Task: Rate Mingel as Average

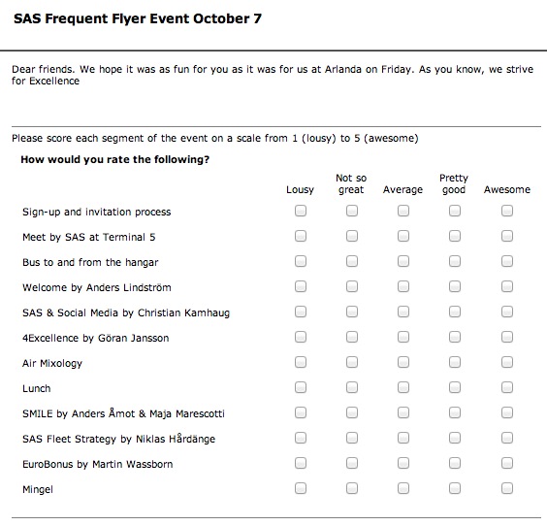Action: pos(403,488)
